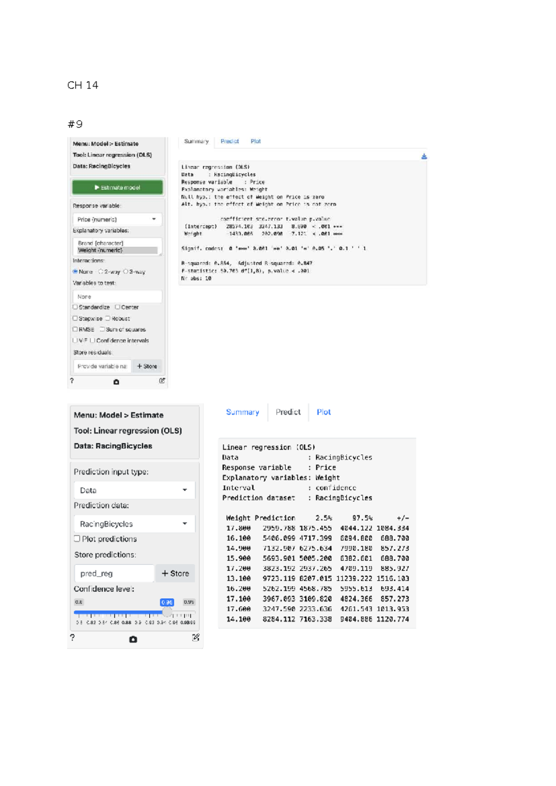This screenshot has width=556, height=786.
Task: Open Plot tab above the prediction table
Action: click(323, 412)
